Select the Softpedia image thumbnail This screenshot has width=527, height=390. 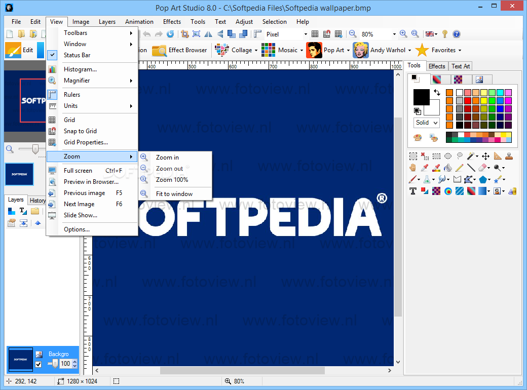(x=19, y=174)
